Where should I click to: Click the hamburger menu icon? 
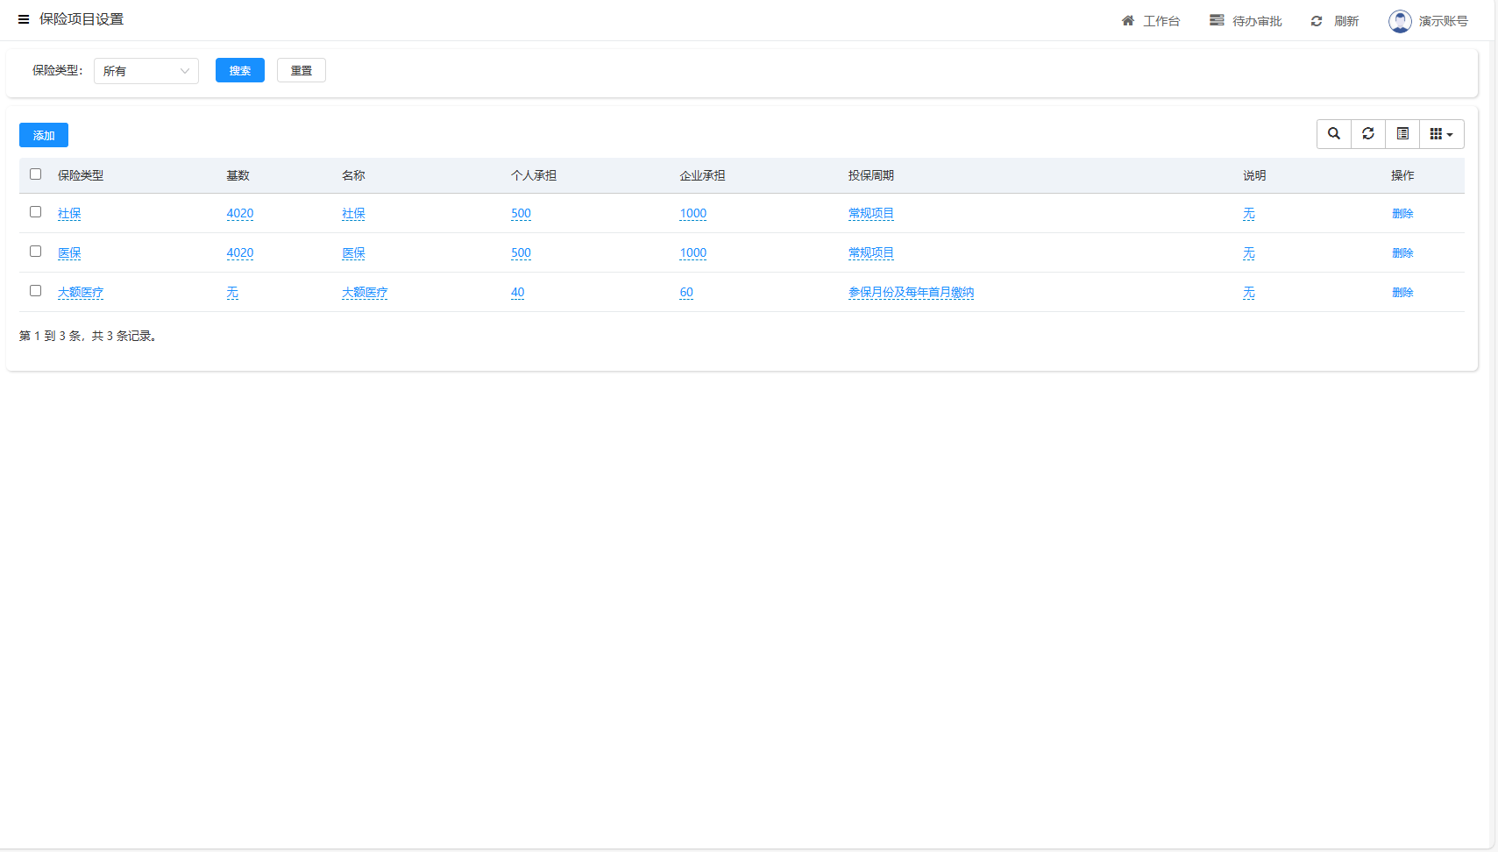tap(24, 19)
